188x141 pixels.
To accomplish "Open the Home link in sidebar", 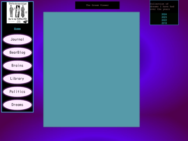I will pos(17,29).
